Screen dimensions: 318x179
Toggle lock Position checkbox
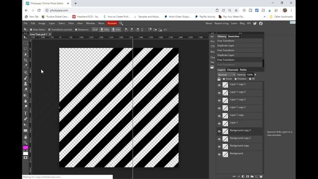tap(236, 79)
